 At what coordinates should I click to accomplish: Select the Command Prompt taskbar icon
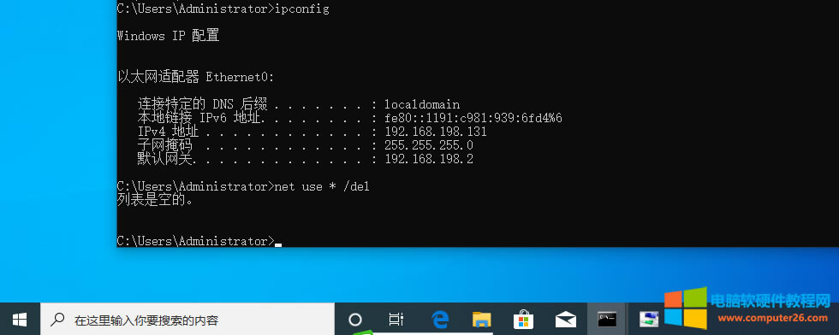pyautogui.click(x=607, y=320)
